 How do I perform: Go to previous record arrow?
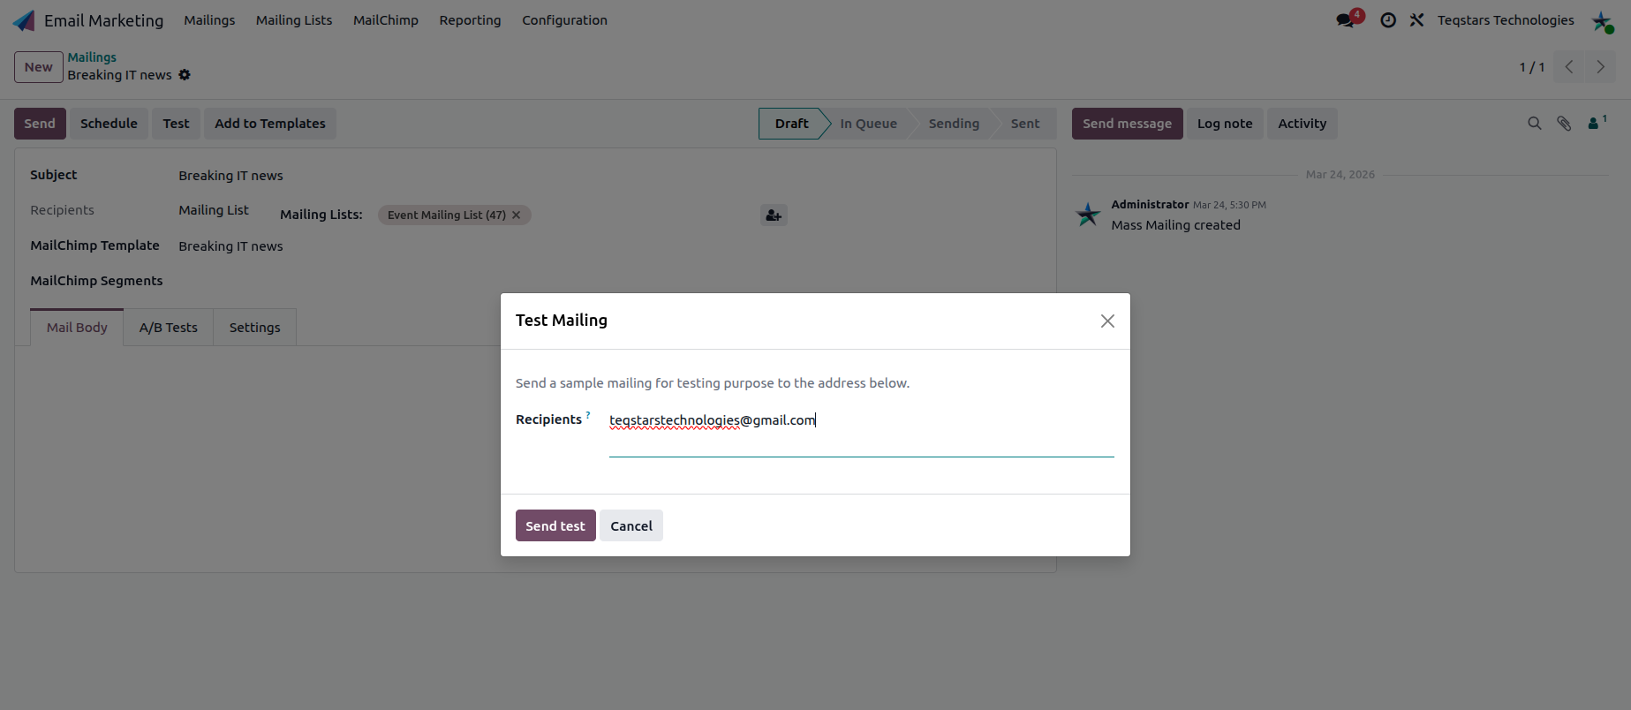point(1569,67)
